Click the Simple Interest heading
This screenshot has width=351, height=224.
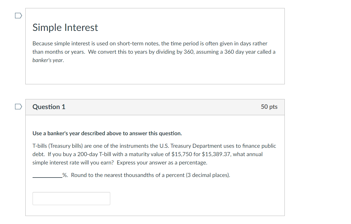click(x=65, y=27)
